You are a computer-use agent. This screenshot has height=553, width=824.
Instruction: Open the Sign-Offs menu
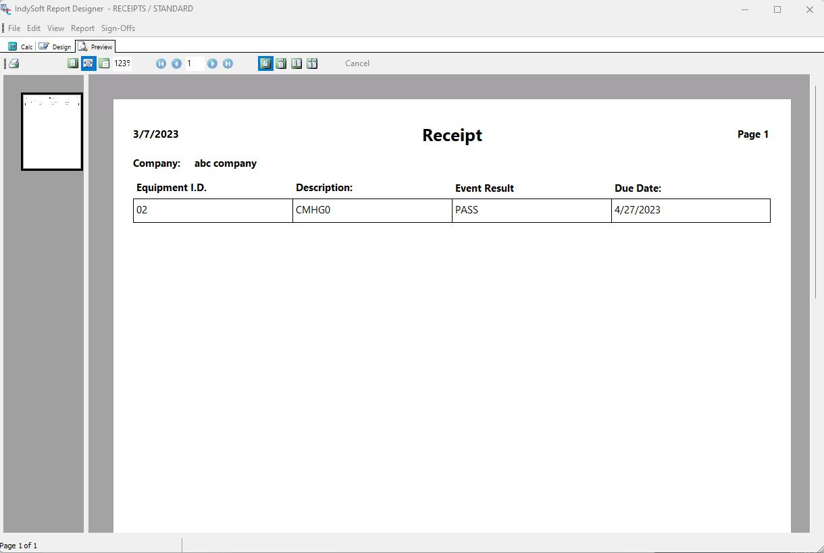(118, 28)
